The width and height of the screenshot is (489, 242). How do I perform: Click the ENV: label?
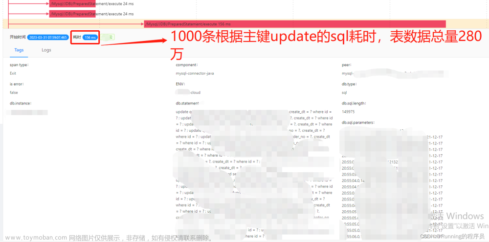click(180, 84)
